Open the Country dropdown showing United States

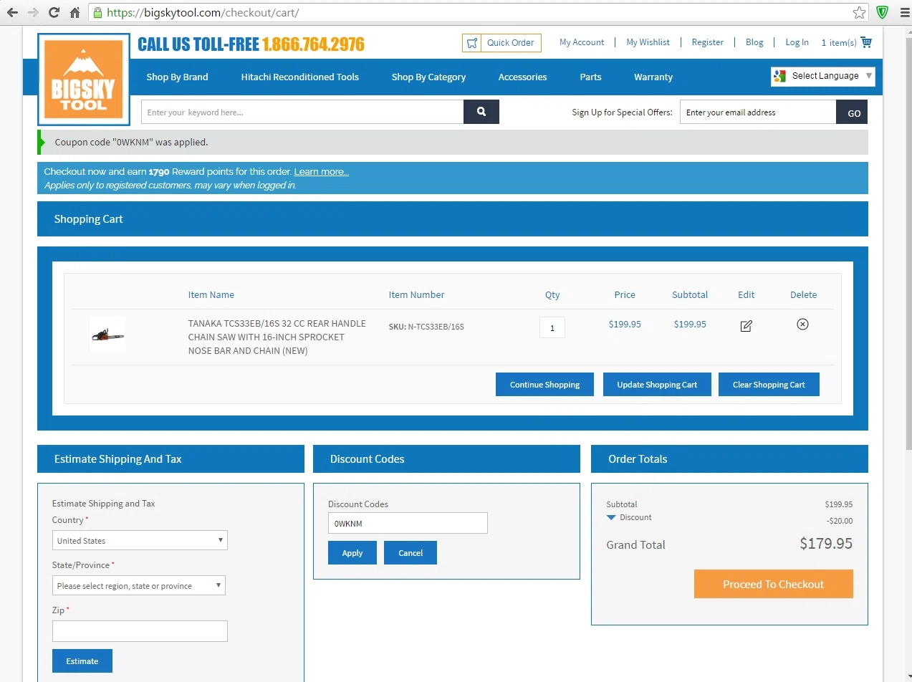pos(140,540)
